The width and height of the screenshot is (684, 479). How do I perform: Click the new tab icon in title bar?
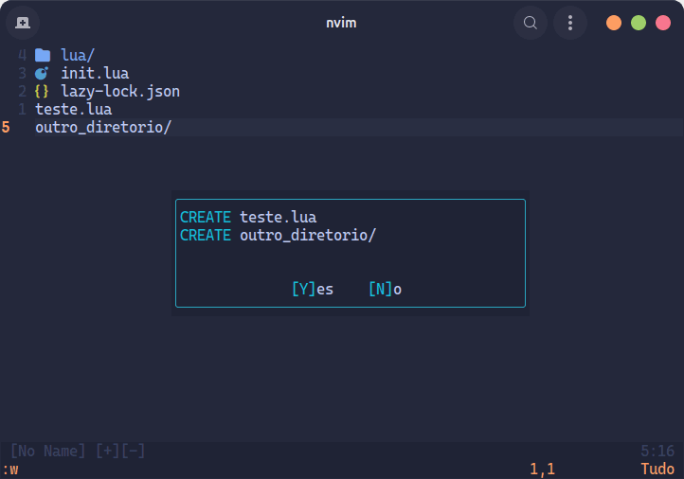pyautogui.click(x=23, y=23)
